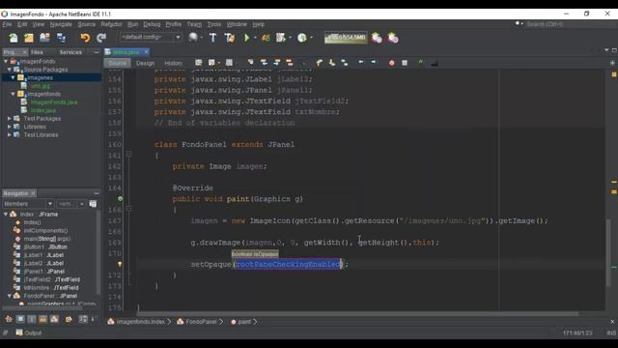Click the shift line left editor icon
The image size is (618, 348).
360,62
